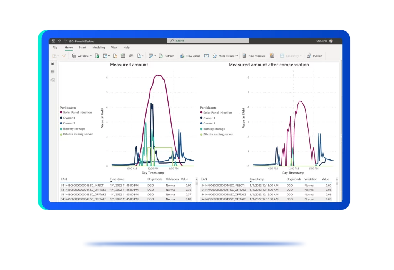Click the search magnifier icon

coord(172,41)
